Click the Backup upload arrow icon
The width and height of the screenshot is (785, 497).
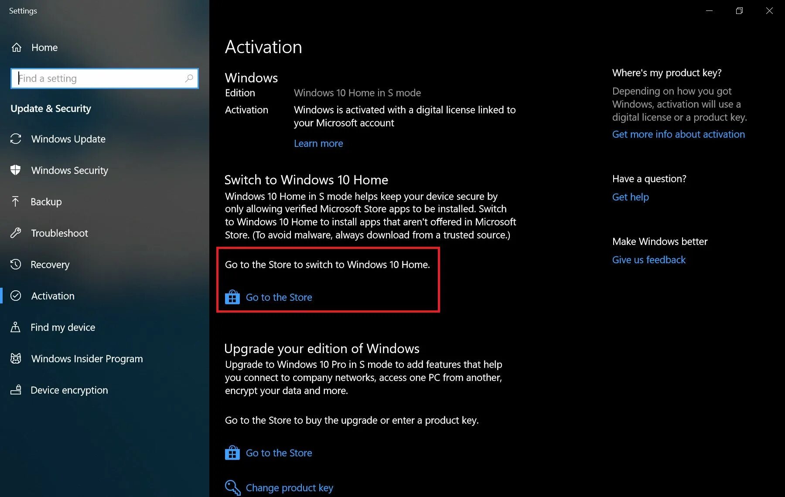tap(15, 201)
